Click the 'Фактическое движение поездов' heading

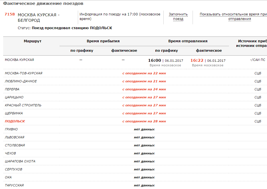pyautogui.click(x=43, y=3)
